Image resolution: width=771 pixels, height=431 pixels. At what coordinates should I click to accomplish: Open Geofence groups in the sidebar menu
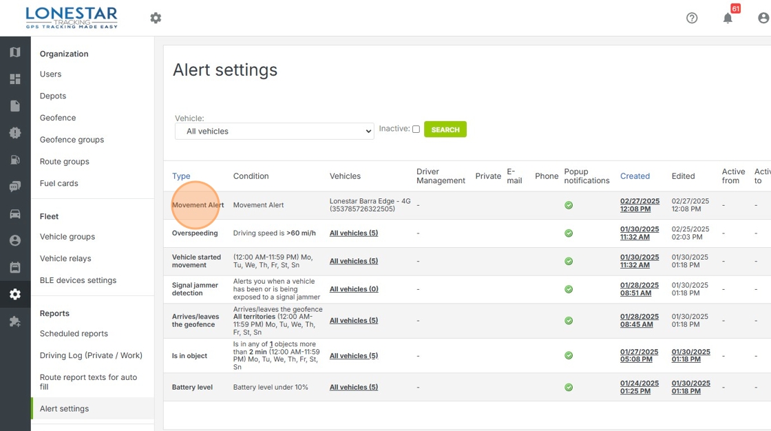pos(72,140)
